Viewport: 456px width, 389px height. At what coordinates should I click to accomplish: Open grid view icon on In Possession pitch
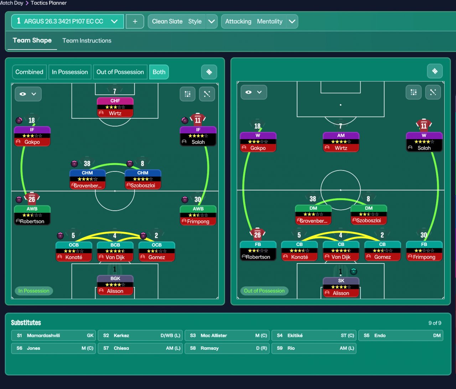point(188,94)
